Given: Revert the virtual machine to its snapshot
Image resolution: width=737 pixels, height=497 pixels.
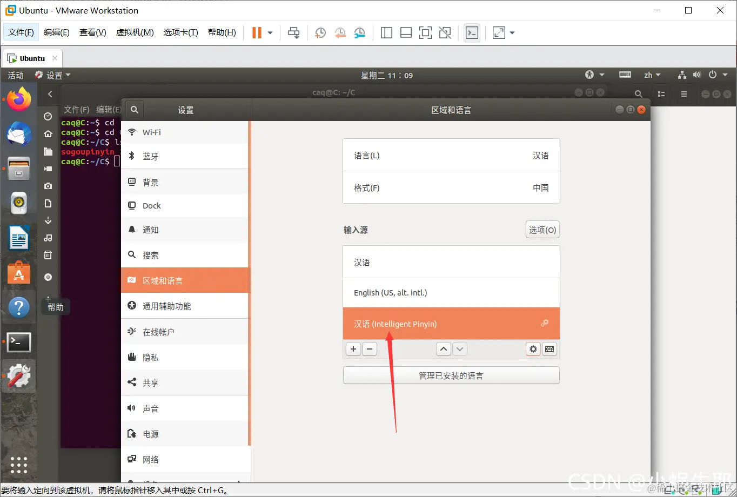Looking at the screenshot, I should pyautogui.click(x=340, y=32).
